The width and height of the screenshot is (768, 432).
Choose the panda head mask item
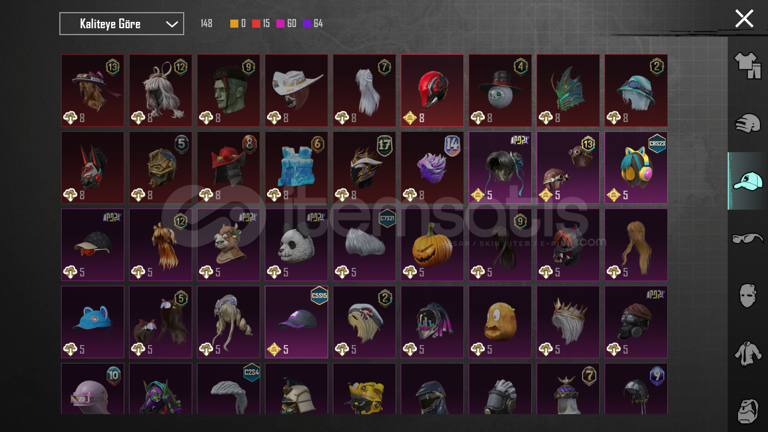pyautogui.click(x=296, y=245)
